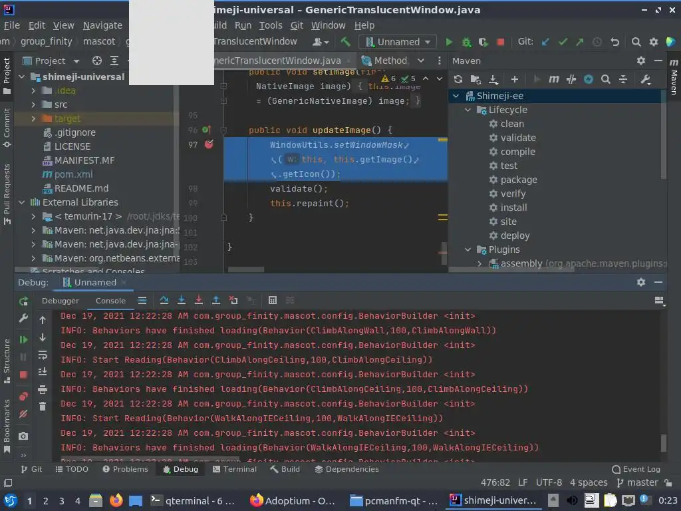This screenshot has width=681, height=511.
Task: Download sources and documentation in Maven toolbar
Action: 493,79
